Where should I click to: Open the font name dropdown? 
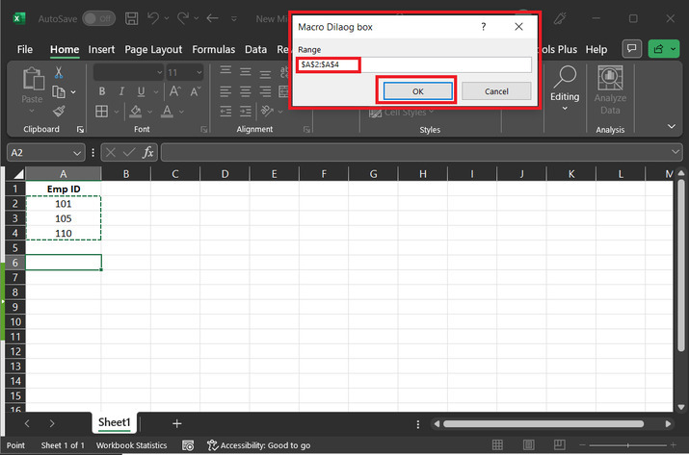[159, 72]
